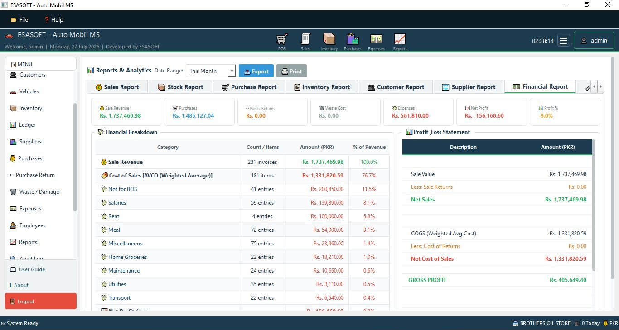This screenshot has width=619, height=330.
Task: Click the '75 entries' Miscellaneous count
Action: 262,244
